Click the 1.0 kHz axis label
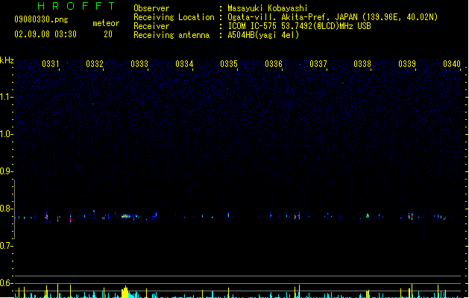469x298 pixels. coord(6,134)
